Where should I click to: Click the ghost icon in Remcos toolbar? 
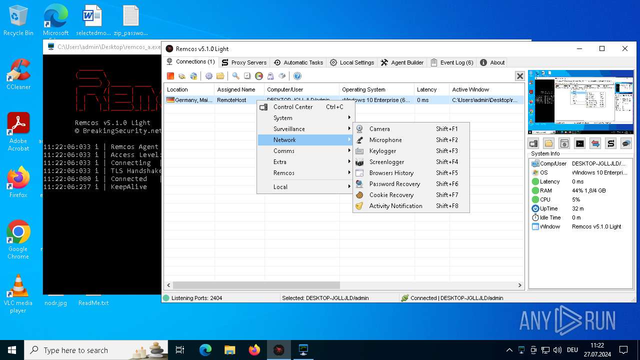270,76
